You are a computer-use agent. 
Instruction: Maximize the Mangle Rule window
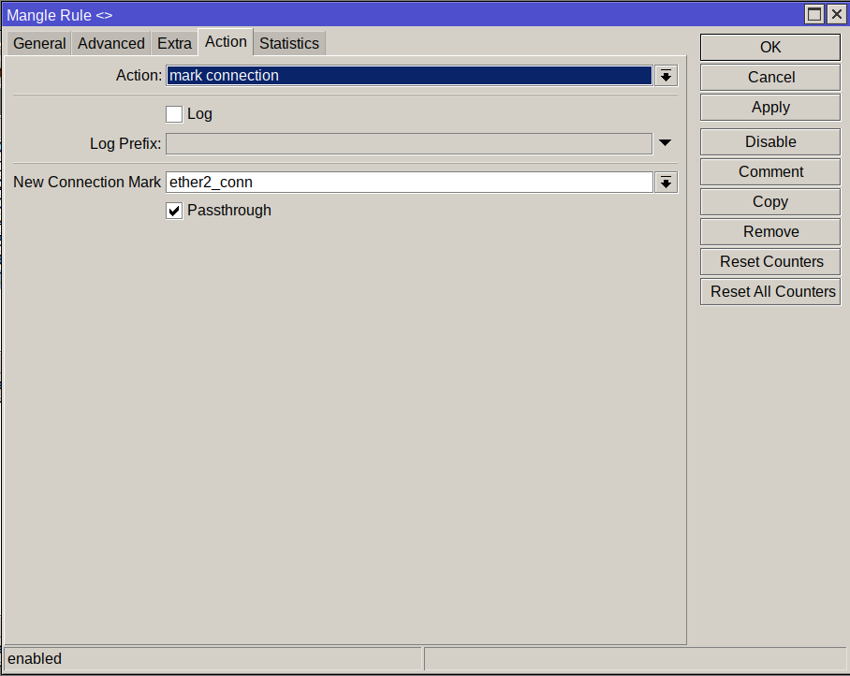pyautogui.click(x=814, y=14)
